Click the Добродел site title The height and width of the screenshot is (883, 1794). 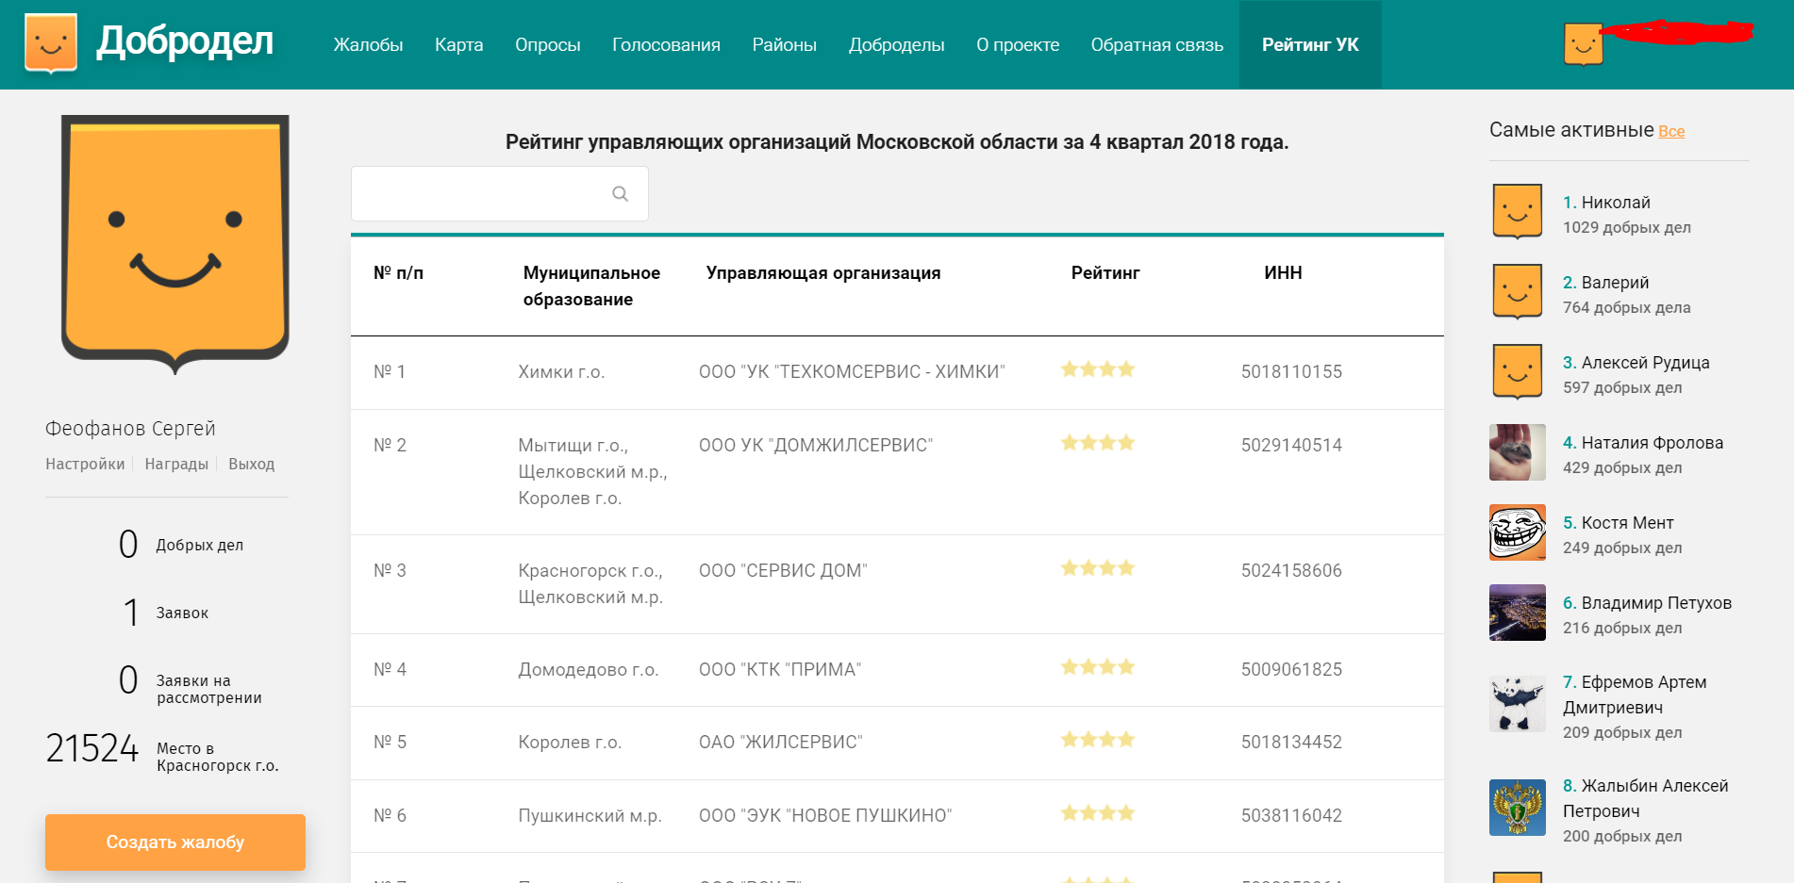tap(185, 41)
